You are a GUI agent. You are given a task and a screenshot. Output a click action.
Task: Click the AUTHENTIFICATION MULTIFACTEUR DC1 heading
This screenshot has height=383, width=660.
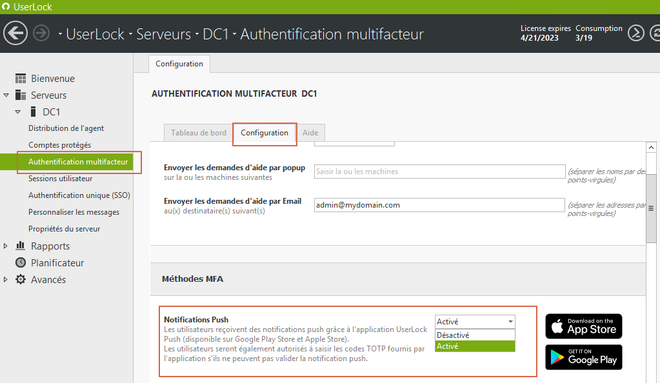(x=234, y=93)
